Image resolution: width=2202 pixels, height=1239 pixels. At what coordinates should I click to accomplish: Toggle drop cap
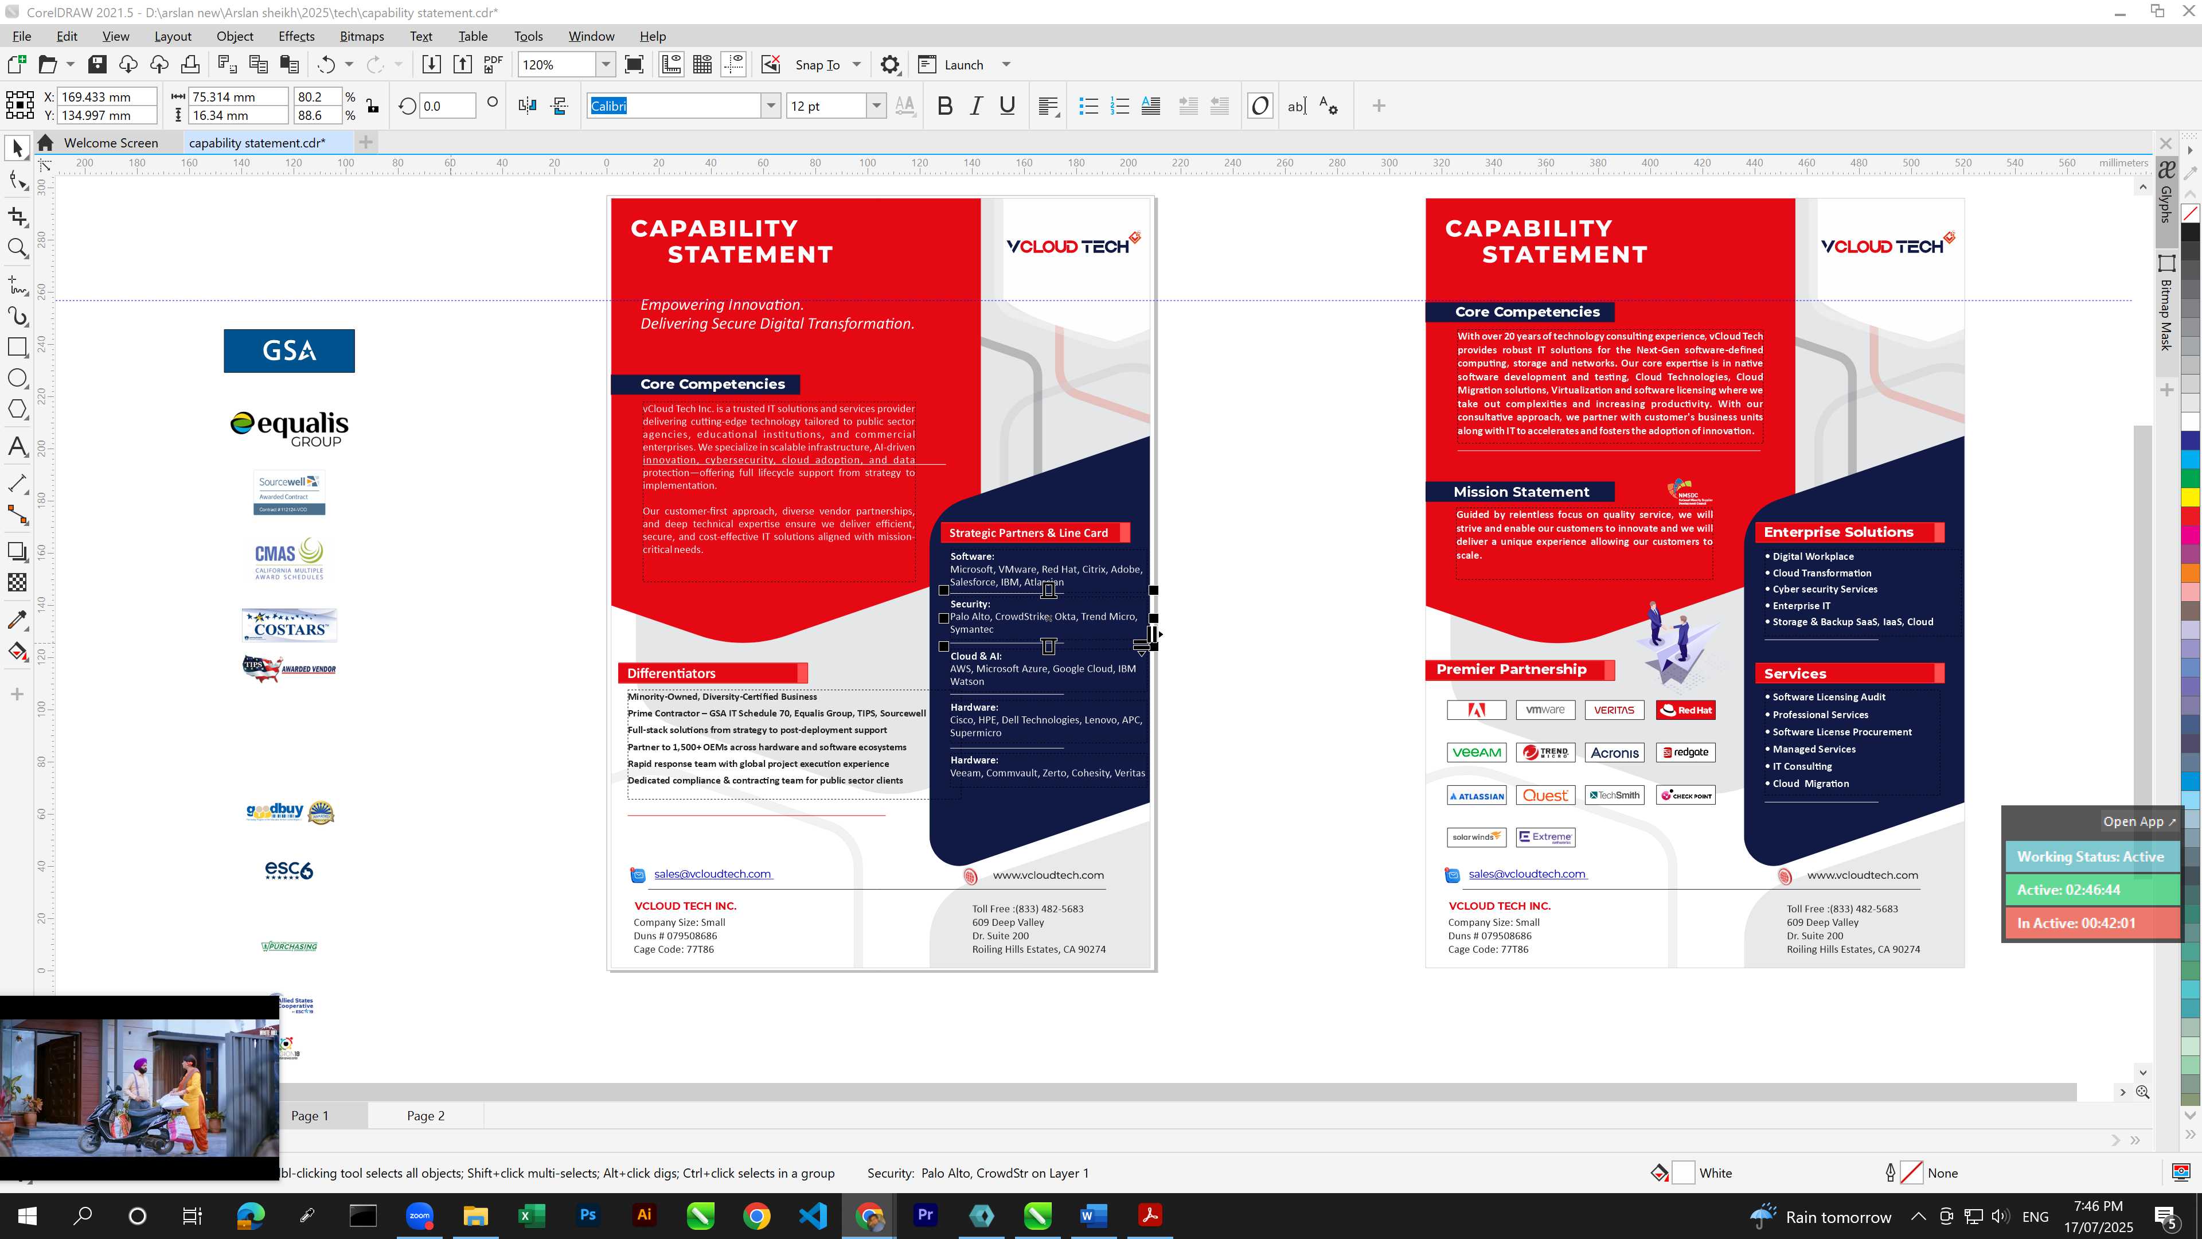[1151, 106]
